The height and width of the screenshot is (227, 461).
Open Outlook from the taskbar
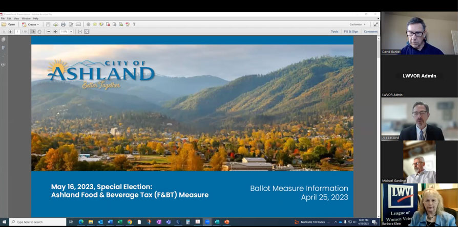pyautogui.click(x=100, y=222)
